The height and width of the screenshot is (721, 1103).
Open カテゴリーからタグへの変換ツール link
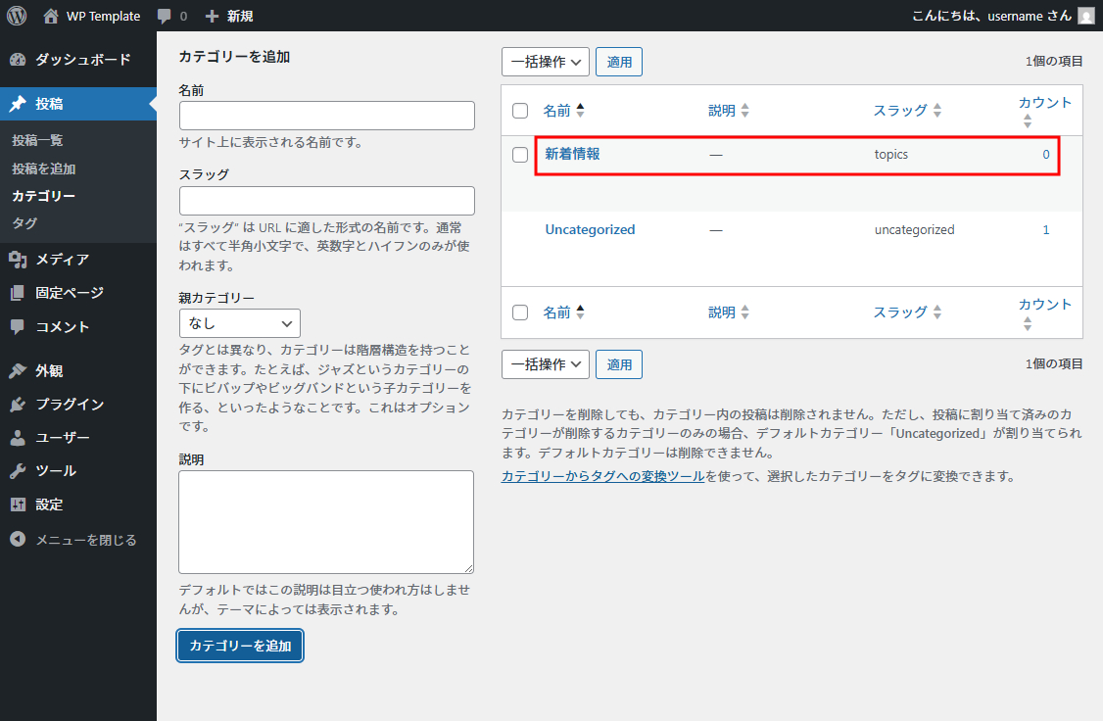click(602, 476)
